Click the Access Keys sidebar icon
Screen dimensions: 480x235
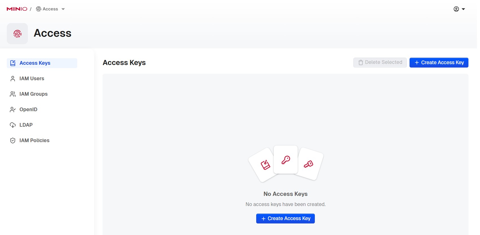pos(13,63)
